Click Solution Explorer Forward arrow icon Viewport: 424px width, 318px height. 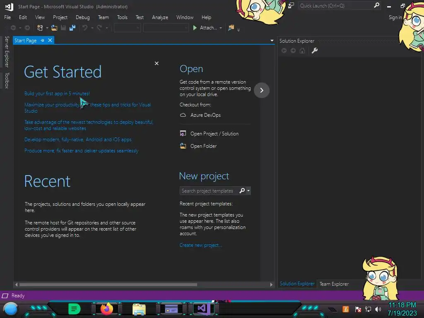tap(293, 51)
